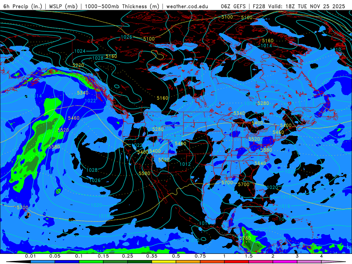Select the 0.05 legend value
Image resolution: width=352 pixels, height=264 pixels.
pyautogui.click(x=55, y=256)
